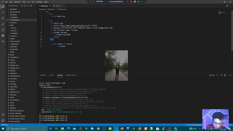Click the recorder pencil annotation icon
The height and width of the screenshot is (131, 233).
pyautogui.click(x=138, y=1)
